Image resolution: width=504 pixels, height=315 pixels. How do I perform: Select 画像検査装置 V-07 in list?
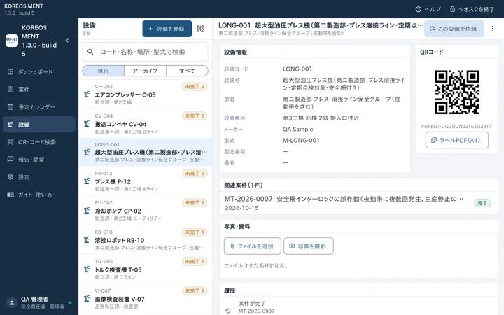point(146,299)
